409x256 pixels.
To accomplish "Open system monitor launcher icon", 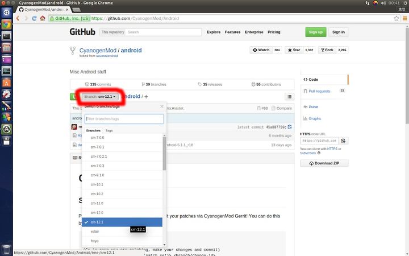I will (x=6, y=71).
